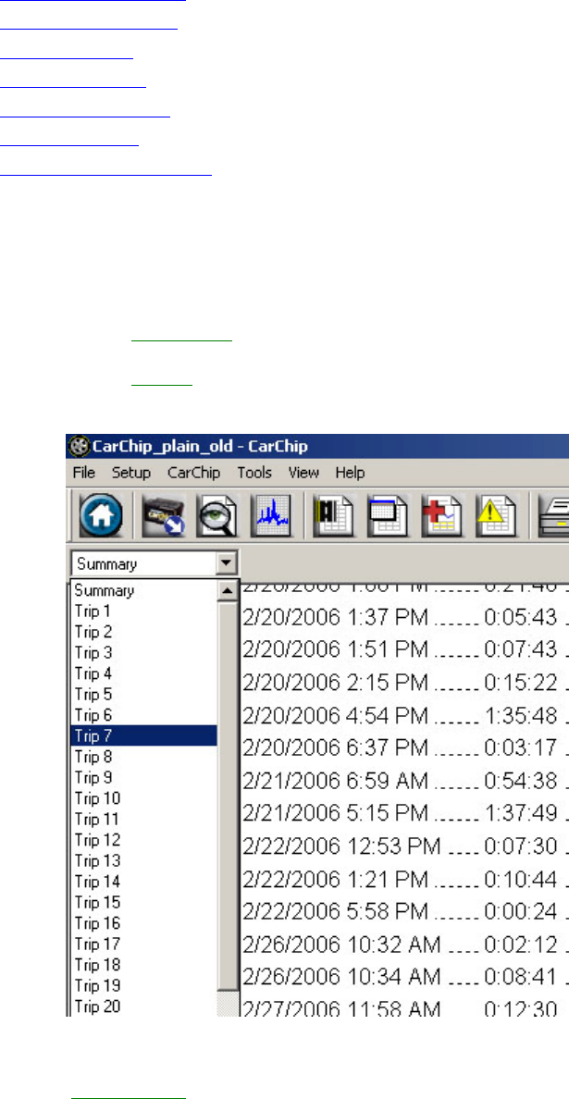
Task: Open the File menu
Action: pyautogui.click(x=84, y=473)
